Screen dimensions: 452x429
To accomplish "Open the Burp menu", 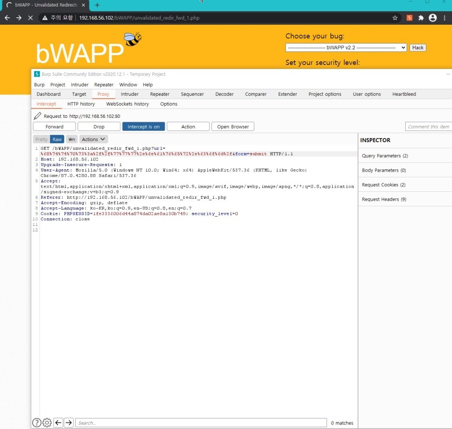I will (x=39, y=85).
